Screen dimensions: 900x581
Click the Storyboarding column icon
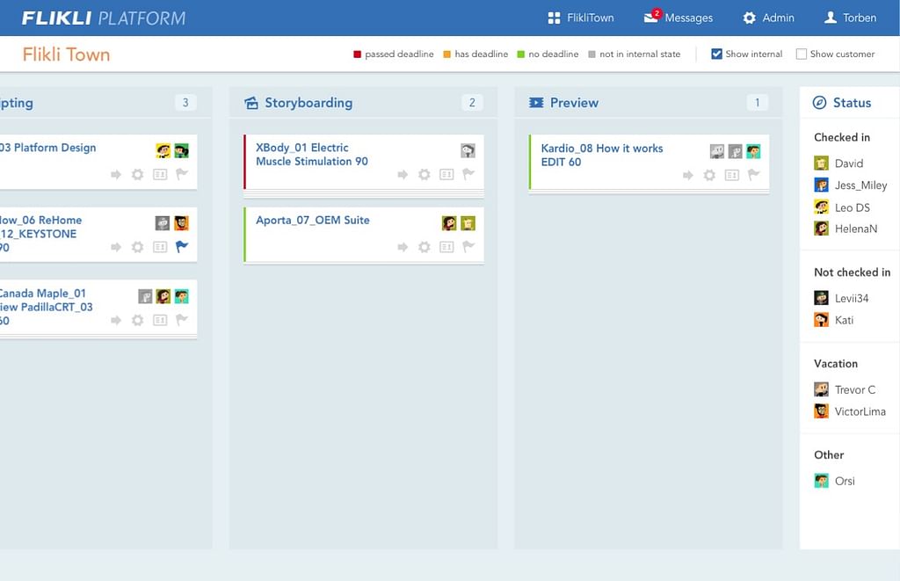251,103
